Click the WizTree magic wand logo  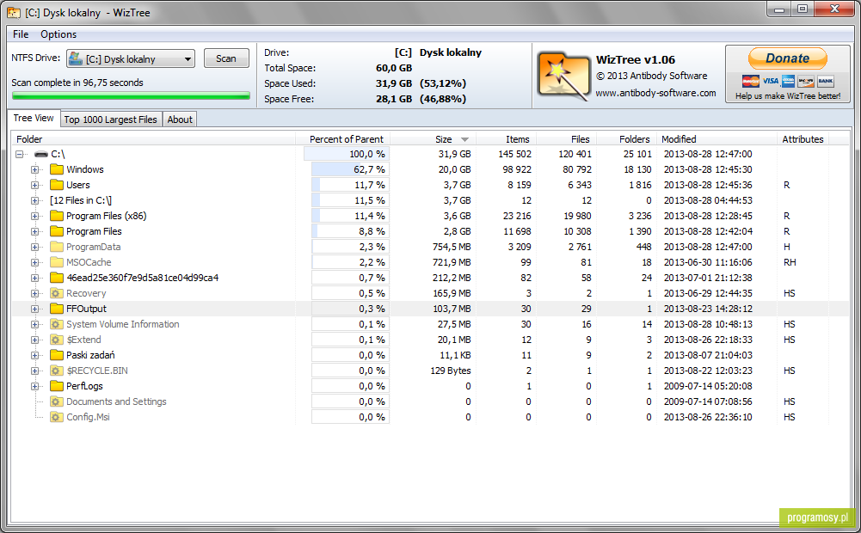click(x=563, y=75)
